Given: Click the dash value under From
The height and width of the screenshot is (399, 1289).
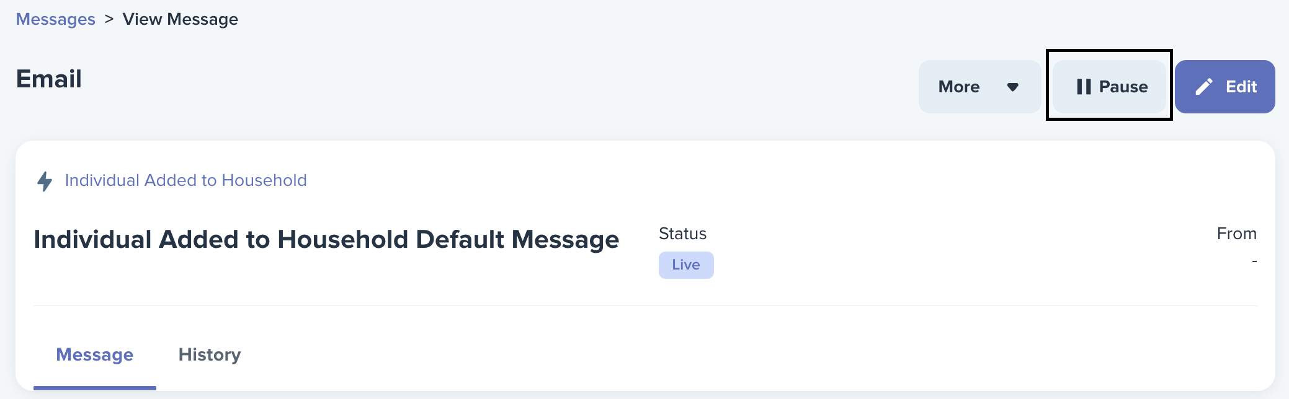Looking at the screenshot, I should (1254, 261).
